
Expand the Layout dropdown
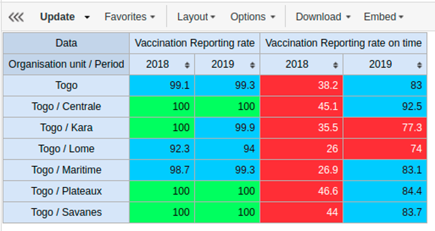(x=196, y=17)
